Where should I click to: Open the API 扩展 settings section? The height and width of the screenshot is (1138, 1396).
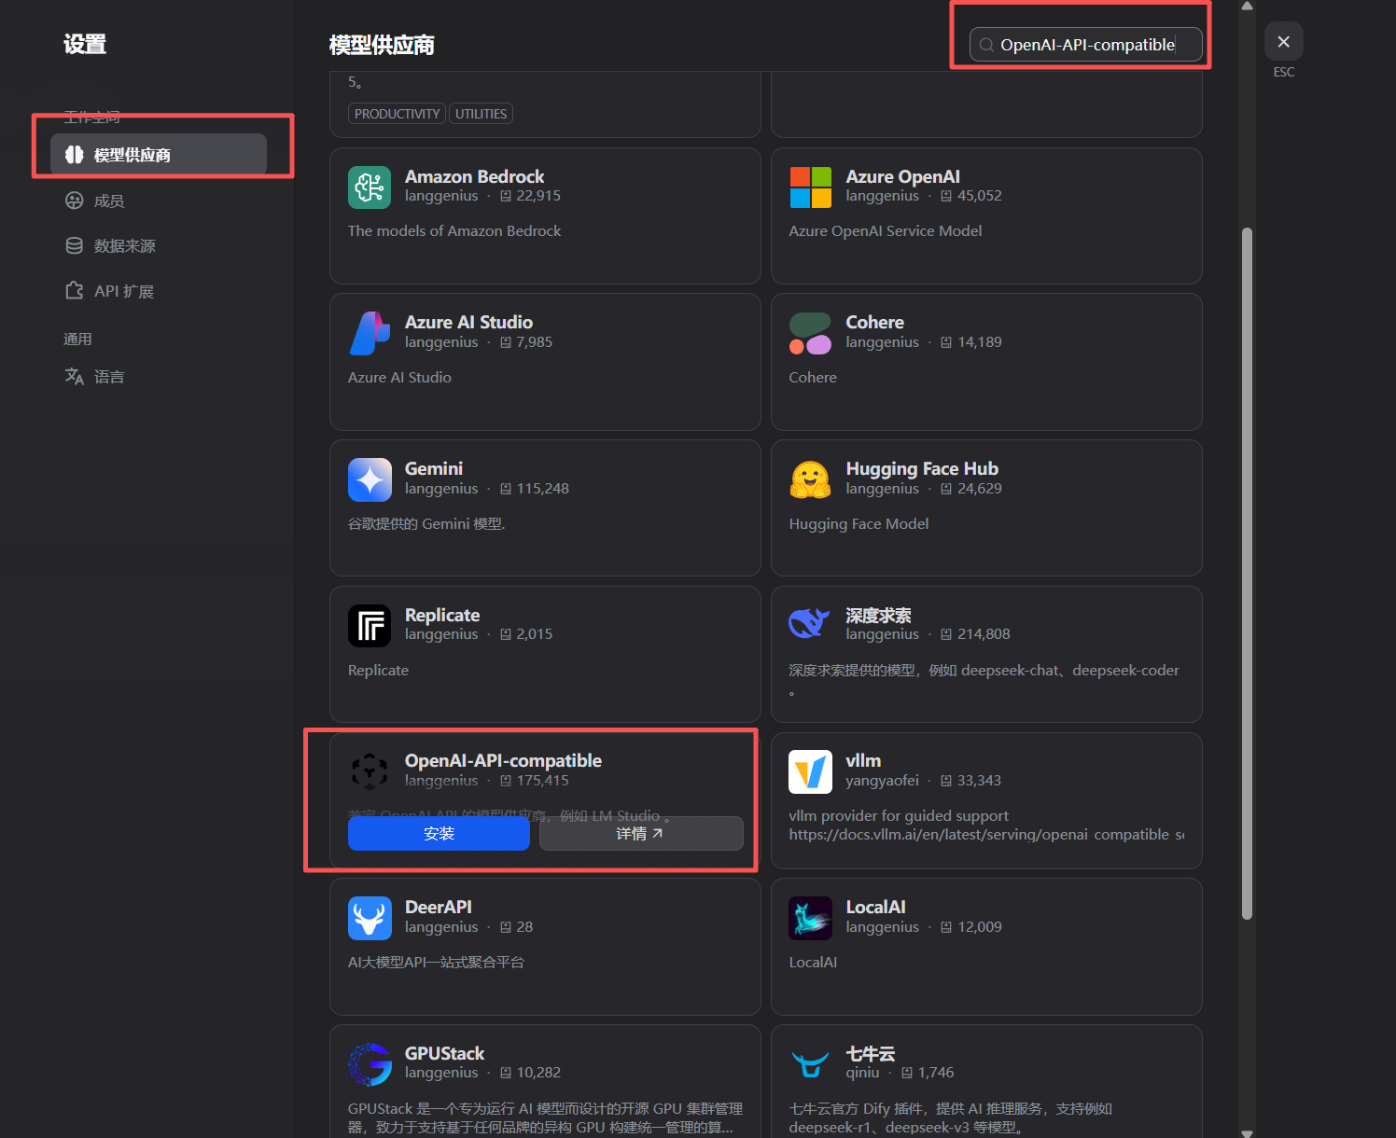click(159, 291)
